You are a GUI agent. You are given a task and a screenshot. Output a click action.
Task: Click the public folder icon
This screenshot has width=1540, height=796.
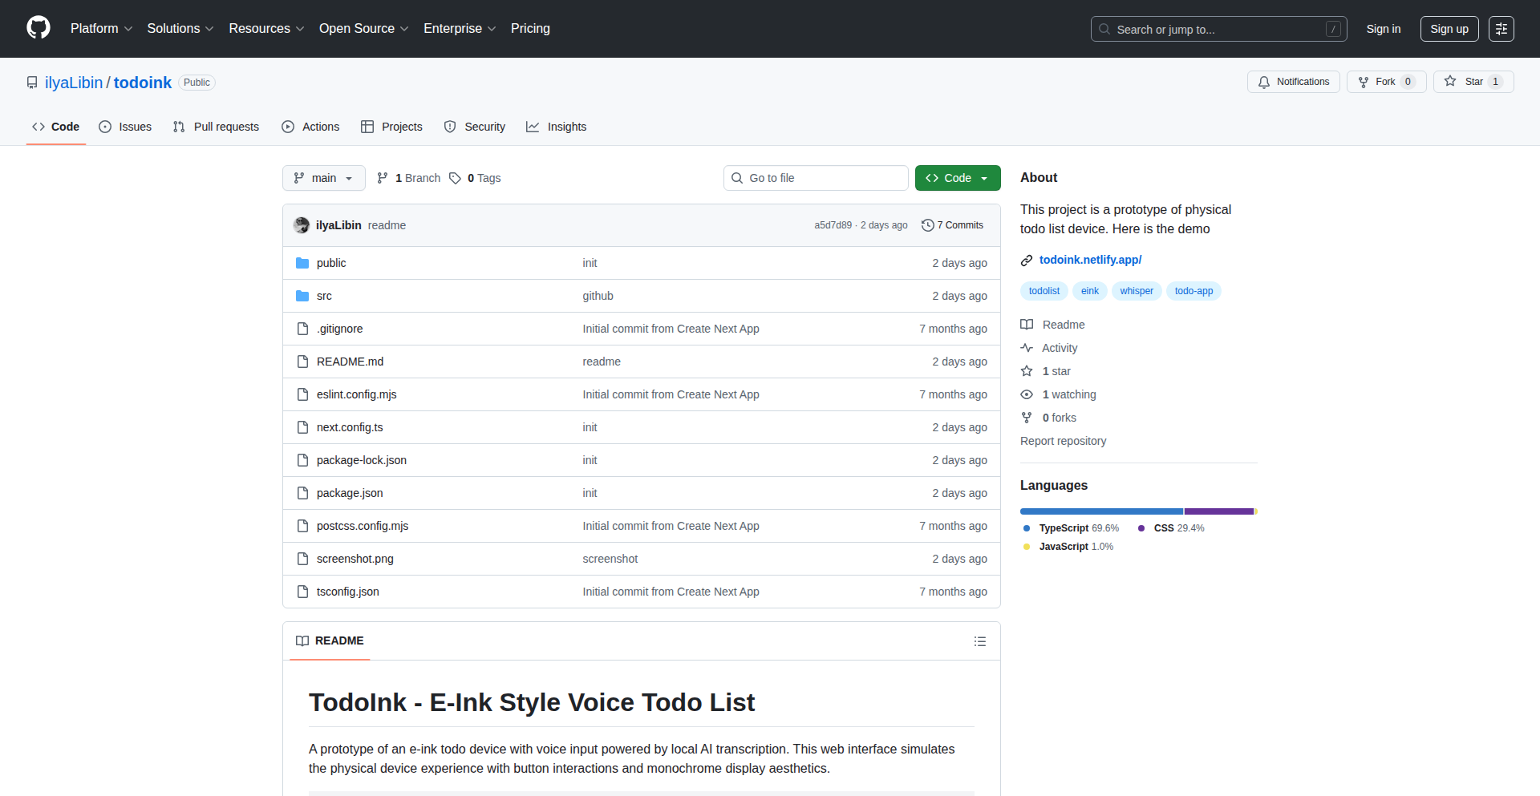click(x=302, y=263)
